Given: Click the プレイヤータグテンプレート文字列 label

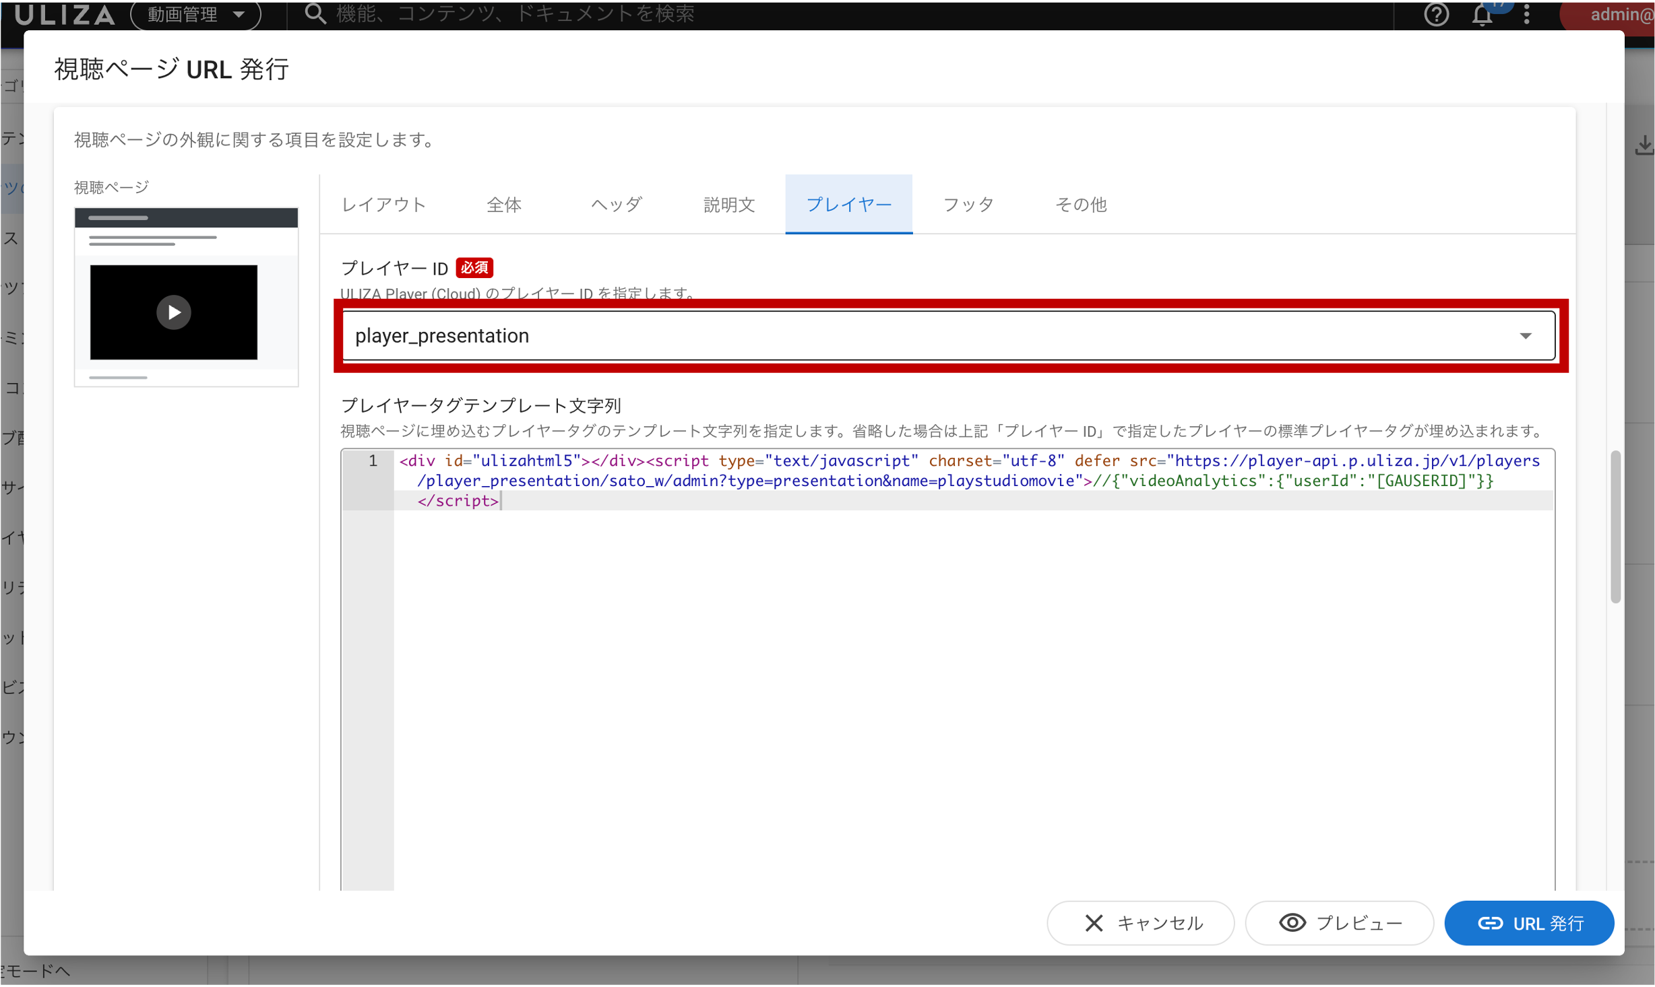Looking at the screenshot, I should tap(481, 405).
